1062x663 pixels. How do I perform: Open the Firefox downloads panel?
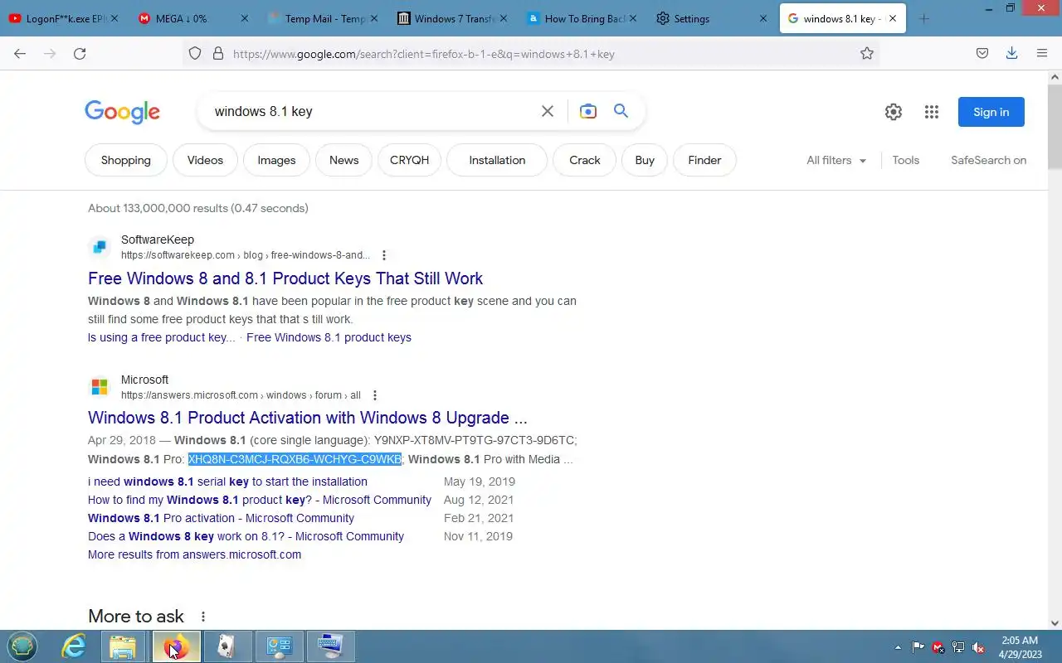coord(1012,54)
